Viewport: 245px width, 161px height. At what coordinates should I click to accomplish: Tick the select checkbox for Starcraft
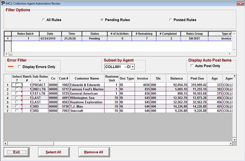click(x=17, y=111)
